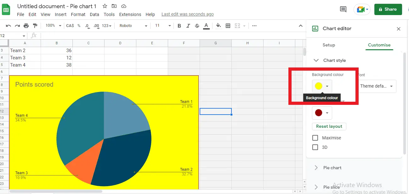Image resolution: width=409 pixels, height=194 pixels.
Task: Open the Fill colour icon
Action: 219,26
